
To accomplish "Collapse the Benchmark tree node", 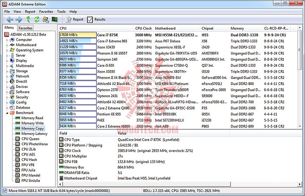I will (7, 113).
